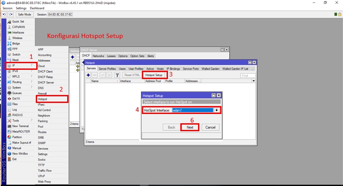Click the redo arrow in the toolbar
This screenshot has height=186, width=343.
11,15
